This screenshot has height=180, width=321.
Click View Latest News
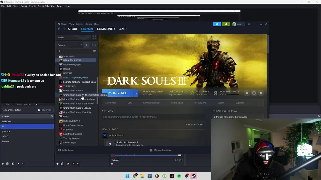pyautogui.click(x=194, y=124)
